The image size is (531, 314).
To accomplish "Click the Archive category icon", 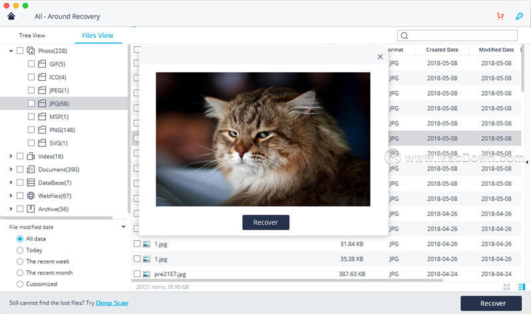I will pyautogui.click(x=31, y=209).
